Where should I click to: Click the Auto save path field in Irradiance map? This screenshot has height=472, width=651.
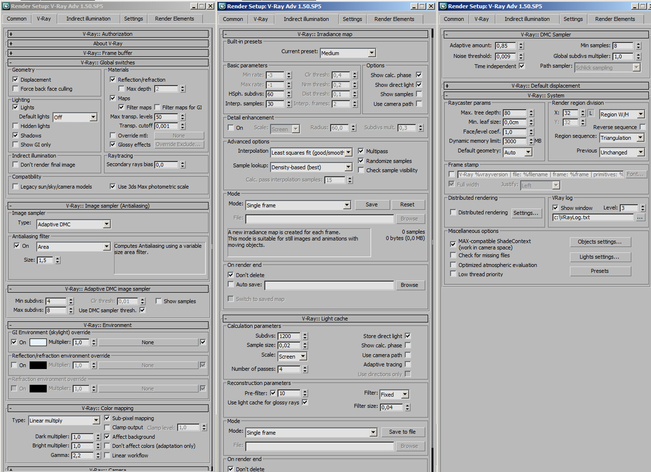click(x=329, y=285)
